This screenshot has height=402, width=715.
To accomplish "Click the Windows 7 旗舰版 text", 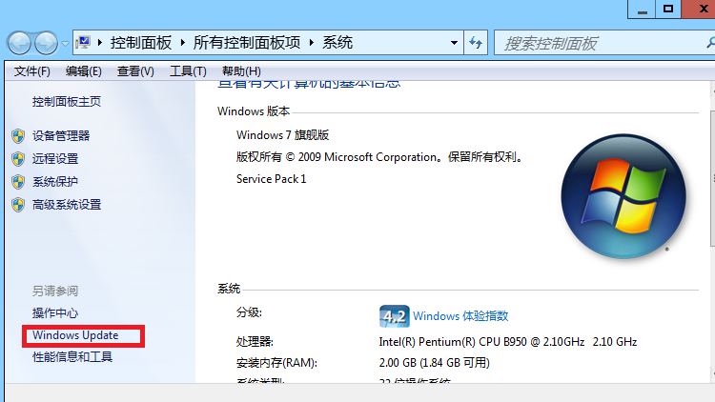I will 283,135.
